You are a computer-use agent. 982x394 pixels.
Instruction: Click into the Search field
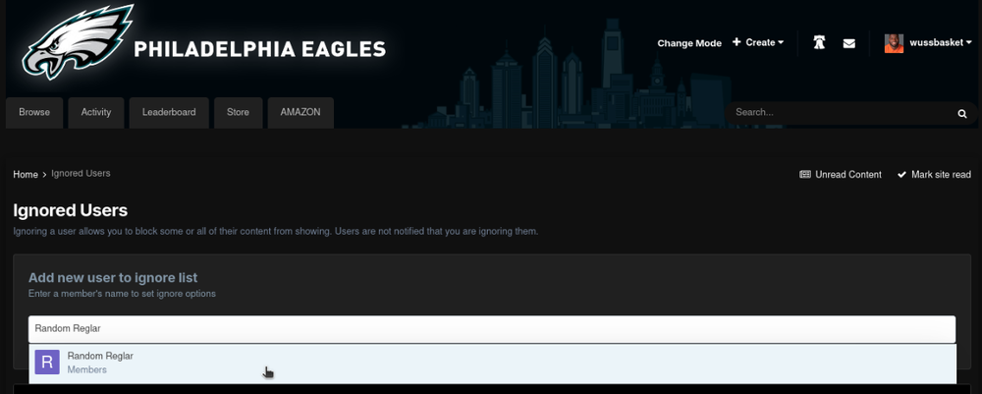(840, 113)
